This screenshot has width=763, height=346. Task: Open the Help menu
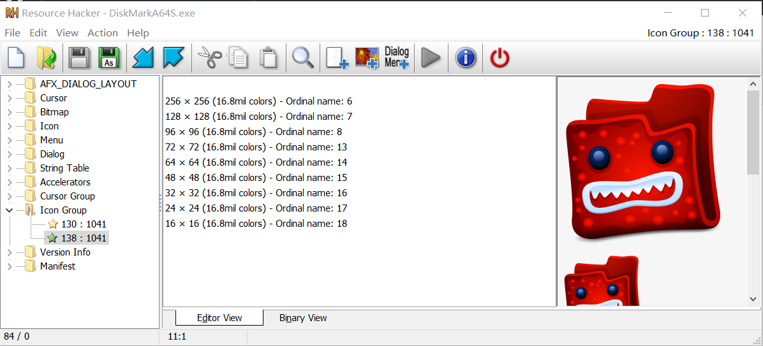[138, 33]
